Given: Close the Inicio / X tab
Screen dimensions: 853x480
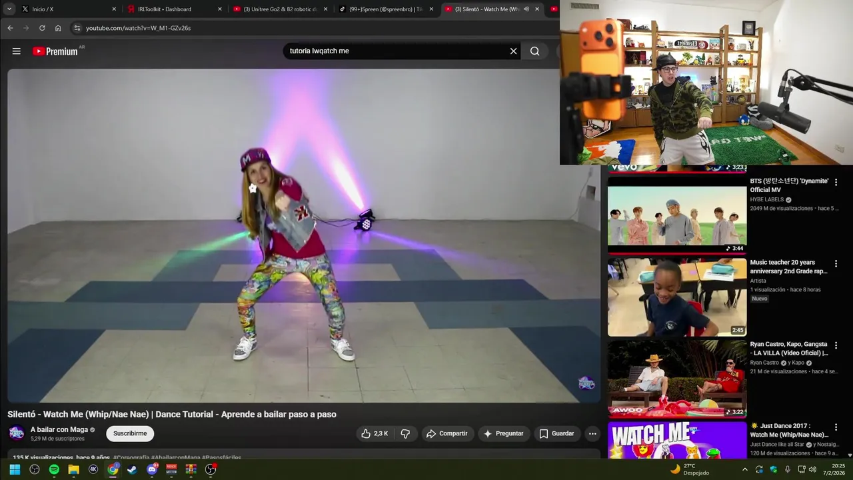Looking at the screenshot, I should tap(114, 9).
